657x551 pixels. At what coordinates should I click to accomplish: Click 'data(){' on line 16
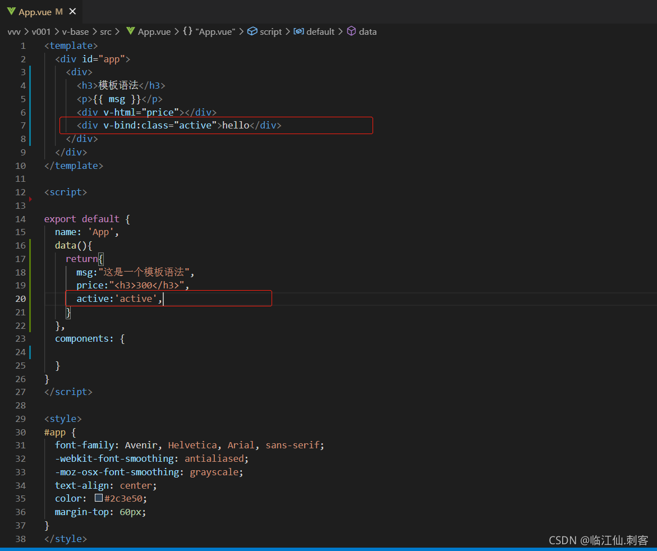tap(73, 246)
